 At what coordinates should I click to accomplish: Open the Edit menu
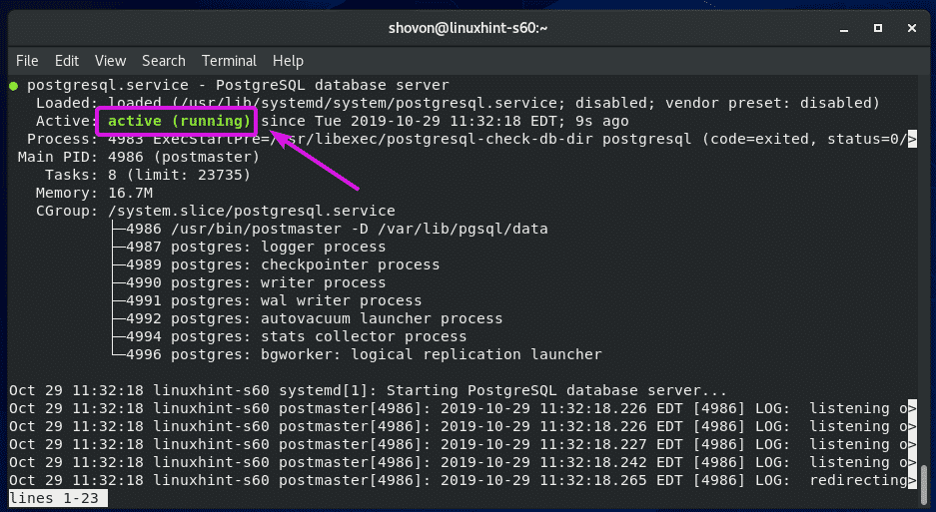tap(67, 61)
